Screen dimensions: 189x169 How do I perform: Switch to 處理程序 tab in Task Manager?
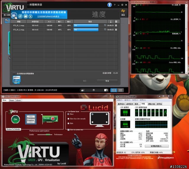pyautogui.click(x=130, y=104)
